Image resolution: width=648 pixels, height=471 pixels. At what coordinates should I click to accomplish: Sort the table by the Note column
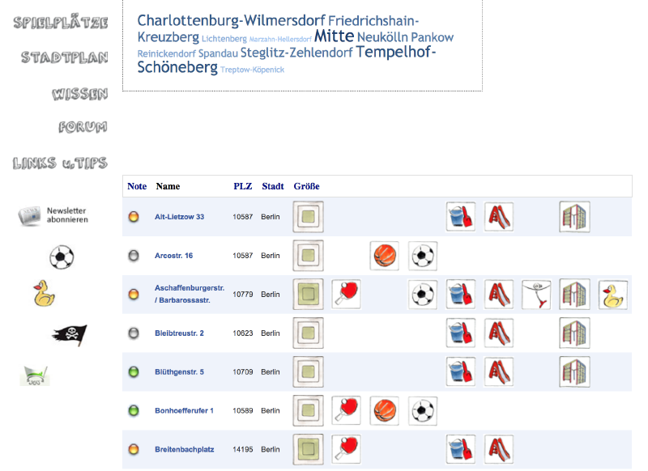[137, 186]
